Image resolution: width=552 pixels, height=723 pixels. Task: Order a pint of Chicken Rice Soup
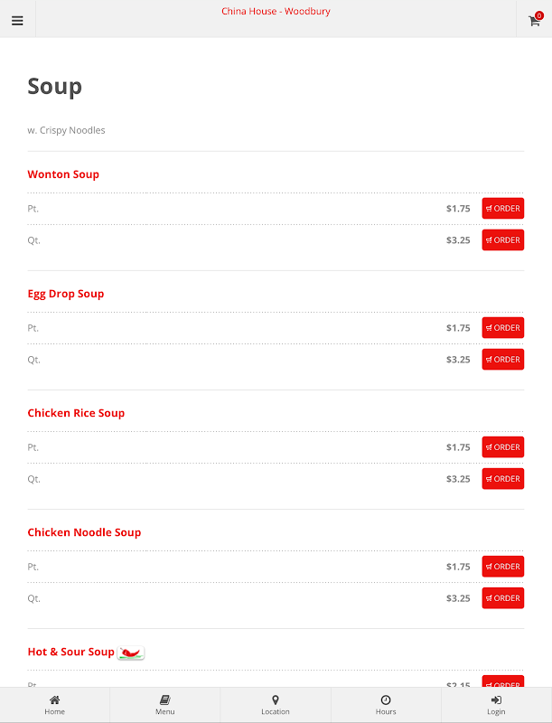click(x=502, y=447)
